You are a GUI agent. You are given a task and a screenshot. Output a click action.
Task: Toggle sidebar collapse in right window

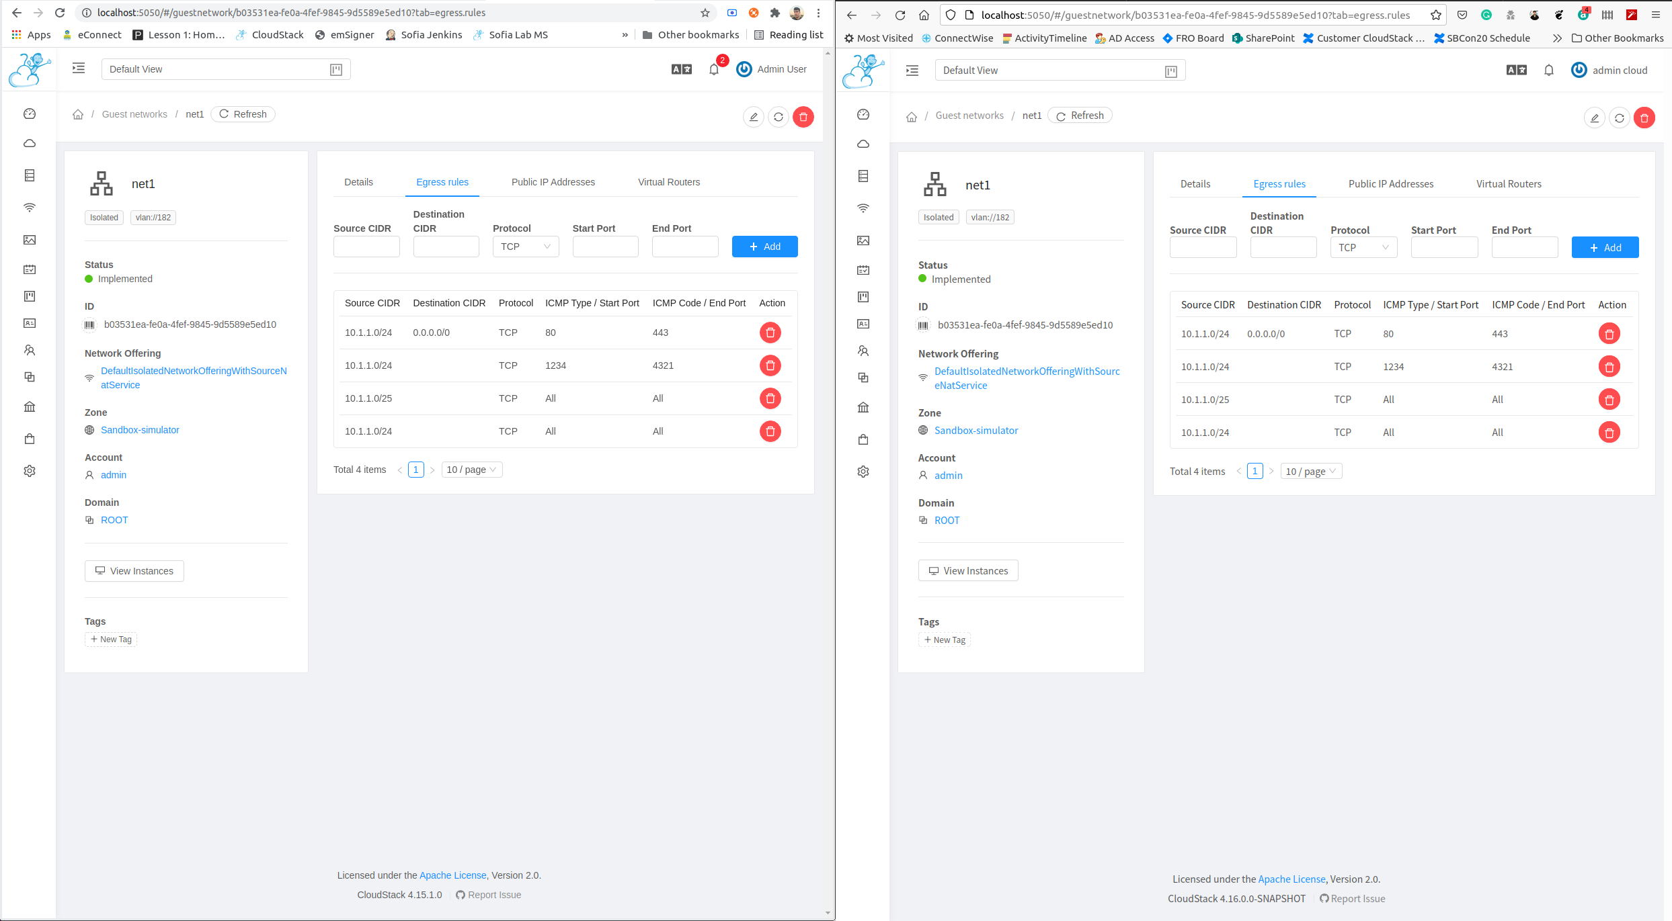912,71
